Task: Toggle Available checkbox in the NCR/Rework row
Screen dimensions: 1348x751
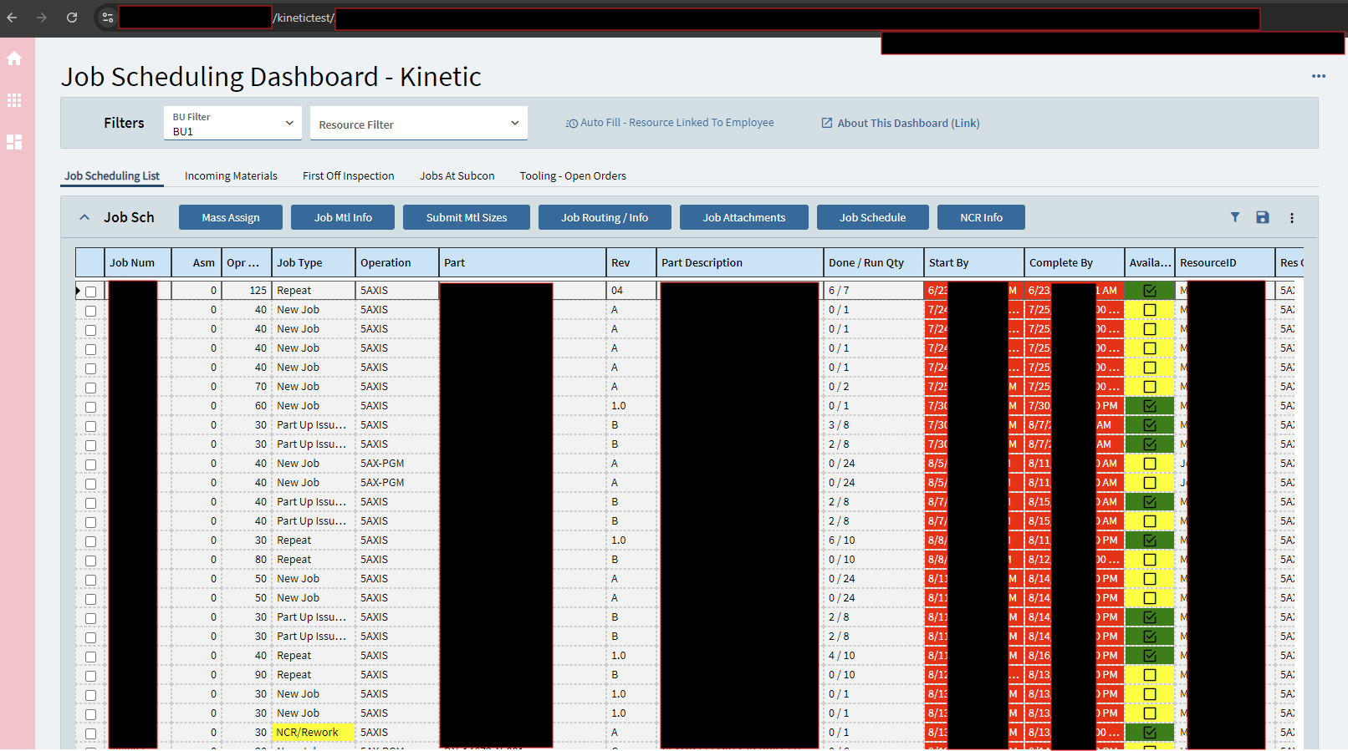Action: [x=1150, y=733]
